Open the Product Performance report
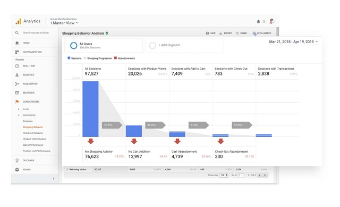The width and height of the screenshot is (340, 207). click(x=34, y=139)
